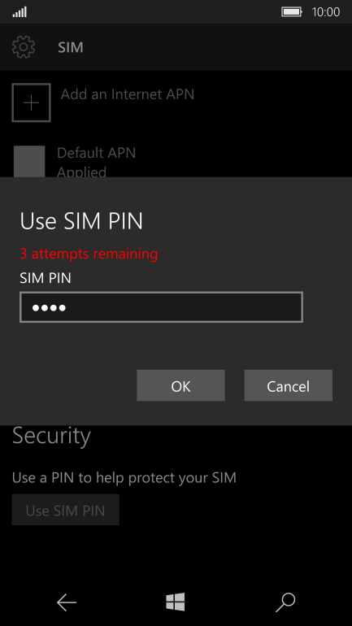The height and width of the screenshot is (626, 352).
Task: Tap the Security section heading
Action: click(51, 436)
